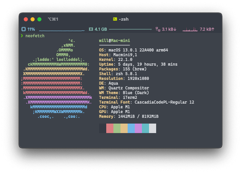Screen dimensions: 241x173
Task: Click the 3.1 kB download rate indicator
Action: [169, 29]
